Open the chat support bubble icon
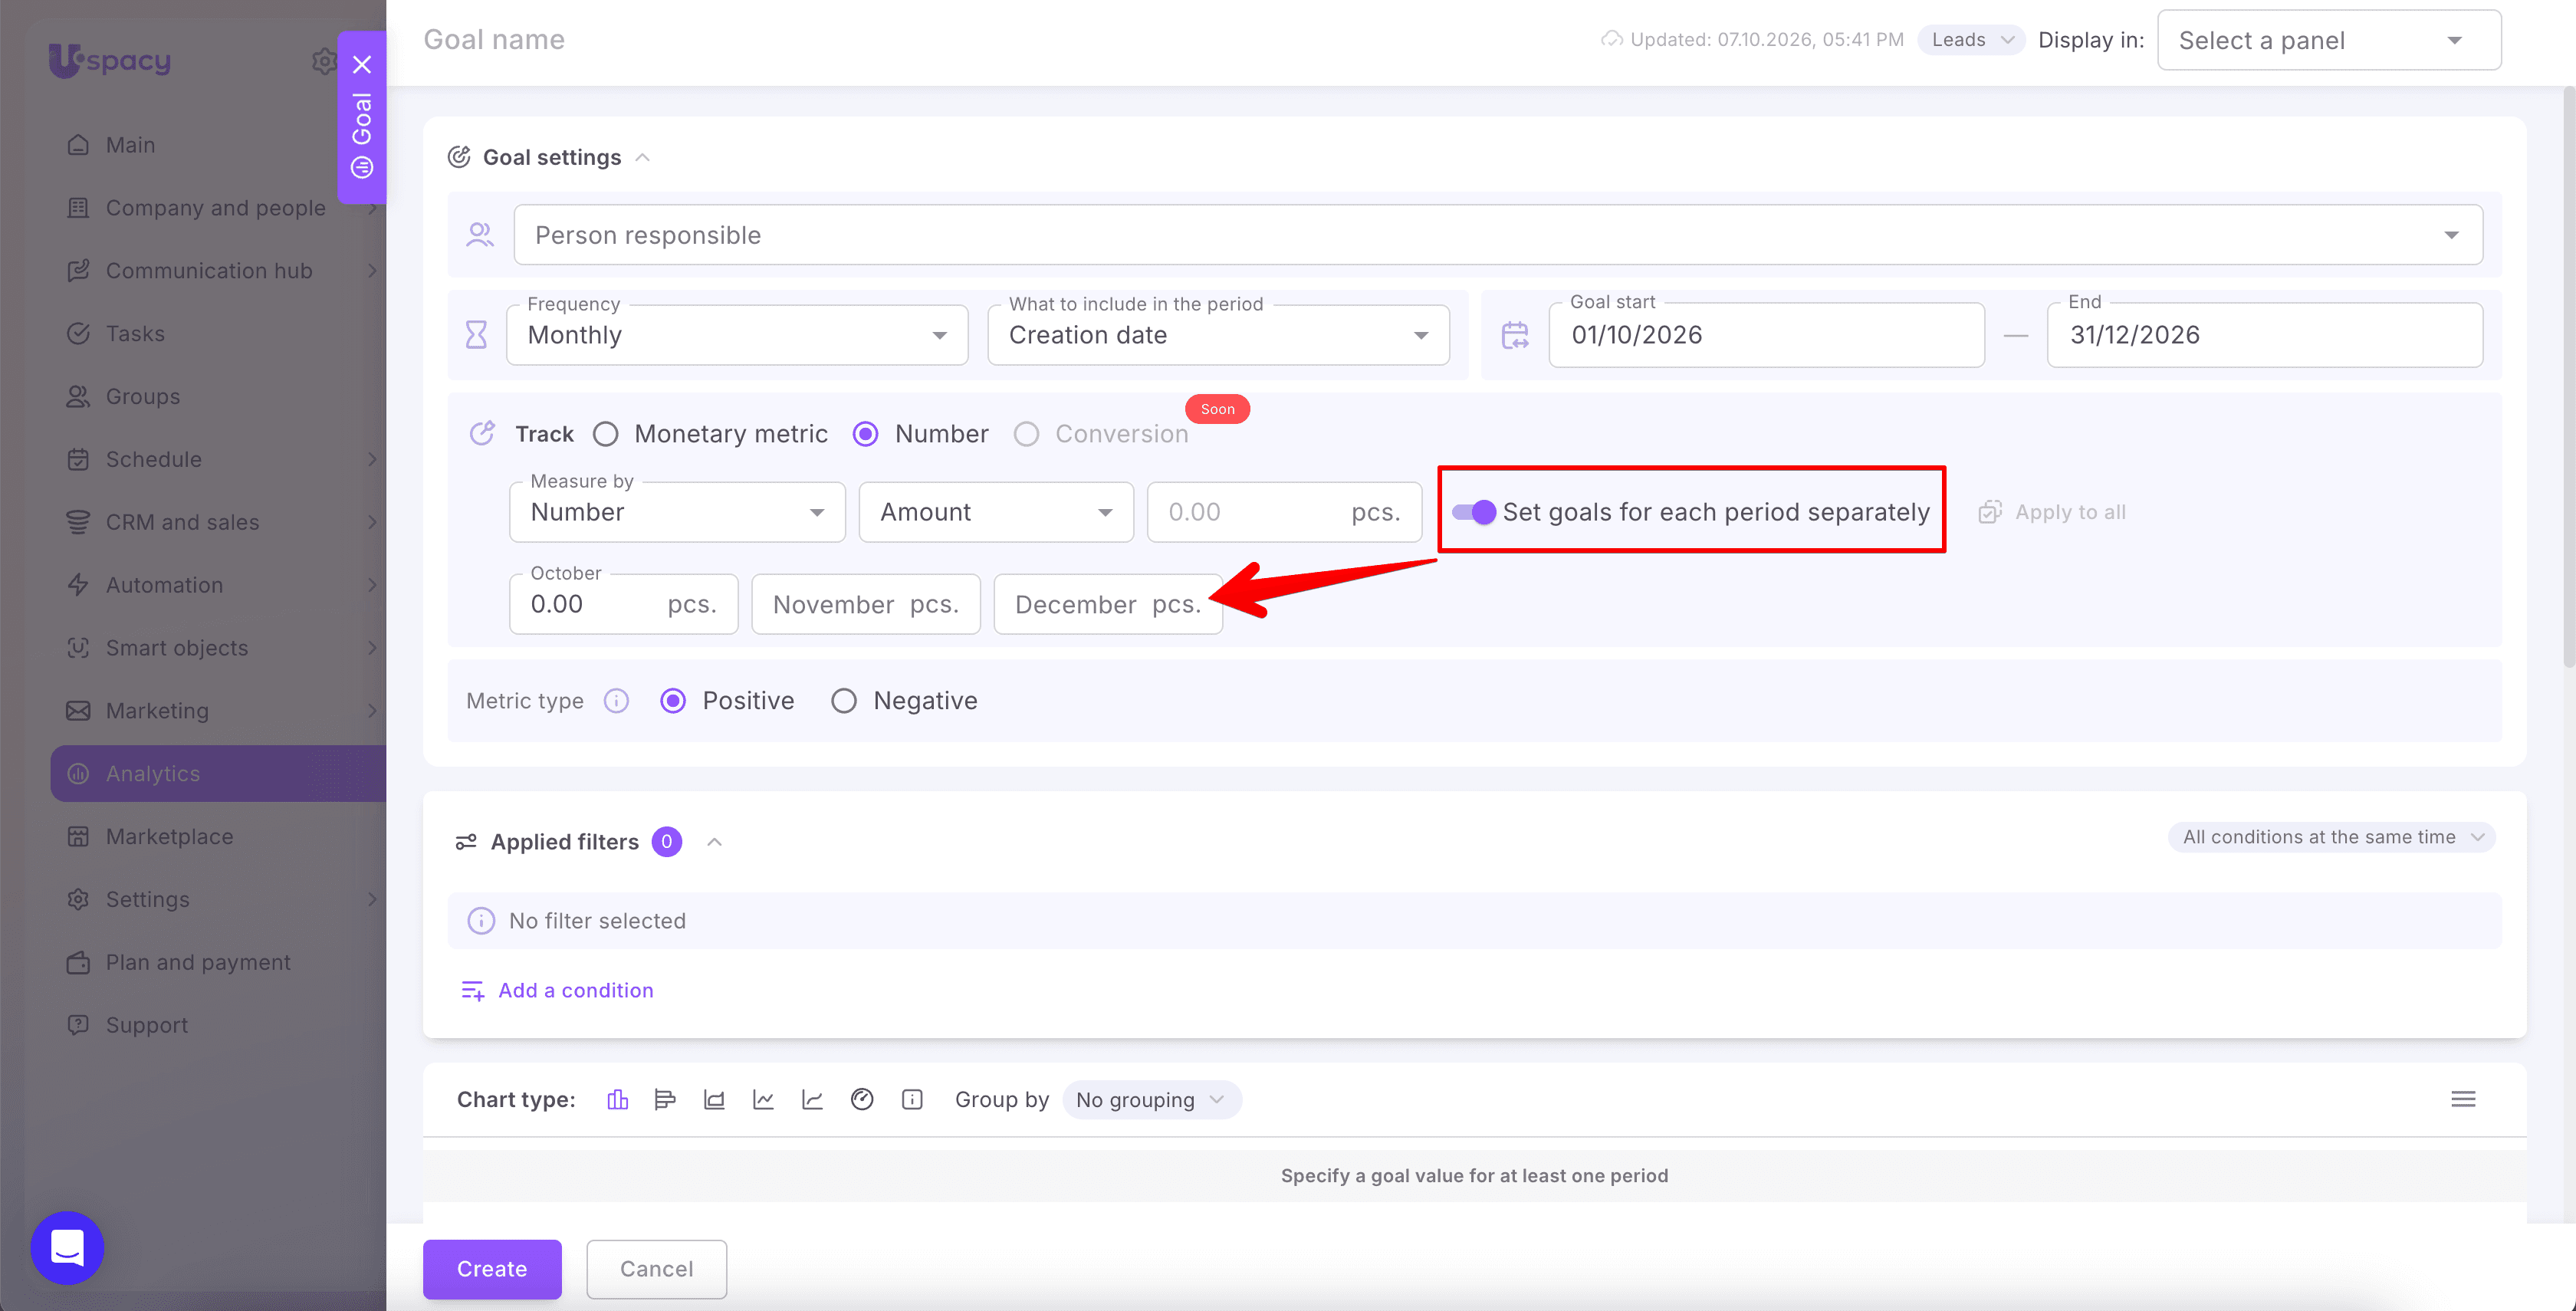The image size is (2576, 1311). (68, 1248)
